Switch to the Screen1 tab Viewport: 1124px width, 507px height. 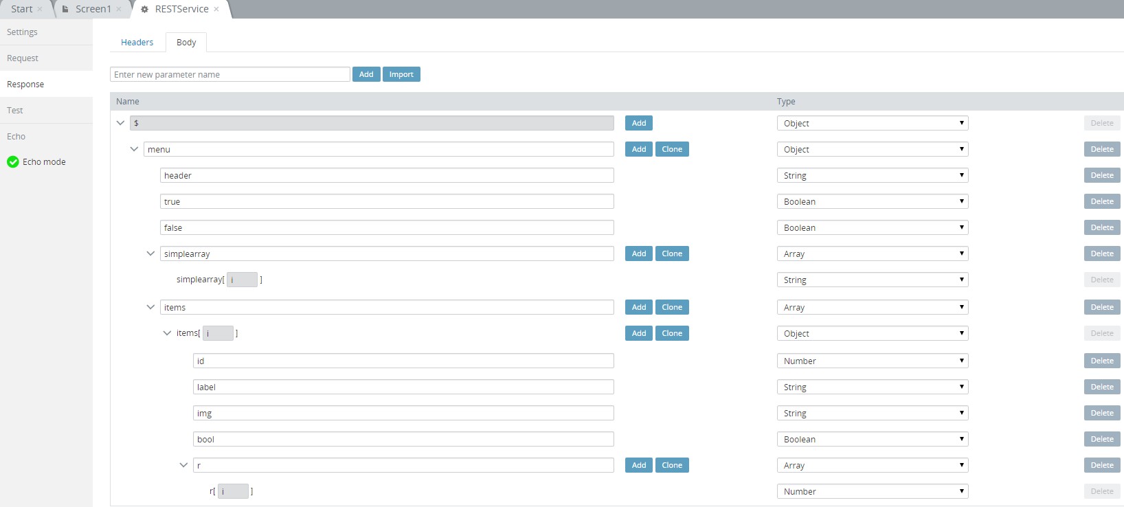[93, 9]
